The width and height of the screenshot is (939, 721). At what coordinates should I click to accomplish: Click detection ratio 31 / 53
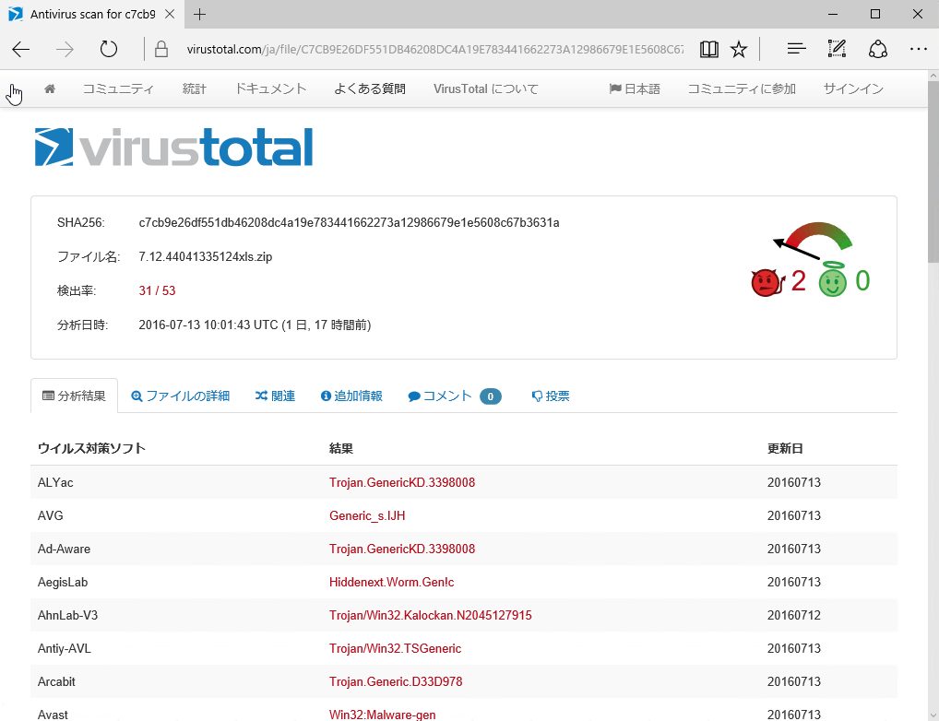(157, 291)
